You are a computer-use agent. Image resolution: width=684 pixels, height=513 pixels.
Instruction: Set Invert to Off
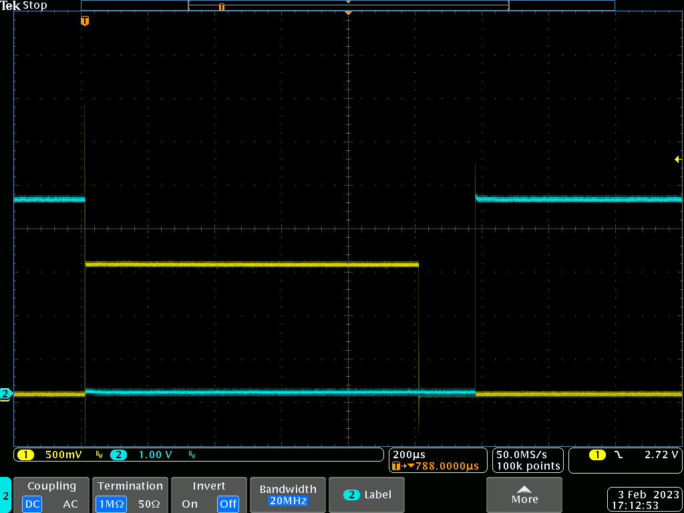(x=228, y=504)
